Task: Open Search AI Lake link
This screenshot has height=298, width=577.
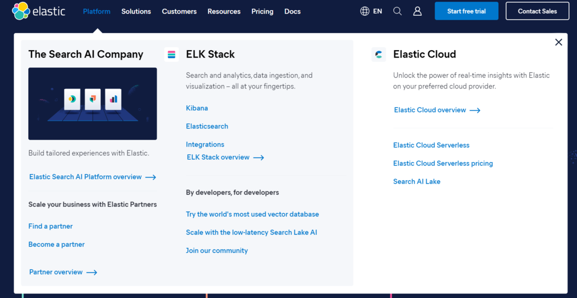Action: (417, 181)
